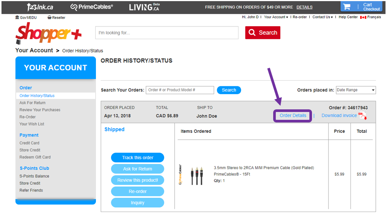Click the blue order Search button
Image resolution: width=387 pixels, height=215 pixels.
click(229, 90)
